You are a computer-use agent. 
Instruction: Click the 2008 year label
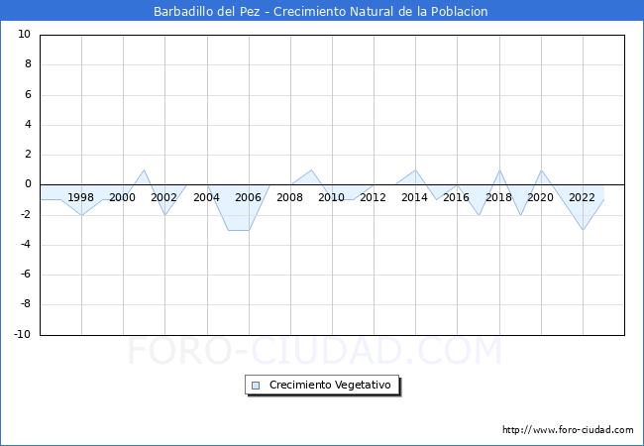pos(289,197)
